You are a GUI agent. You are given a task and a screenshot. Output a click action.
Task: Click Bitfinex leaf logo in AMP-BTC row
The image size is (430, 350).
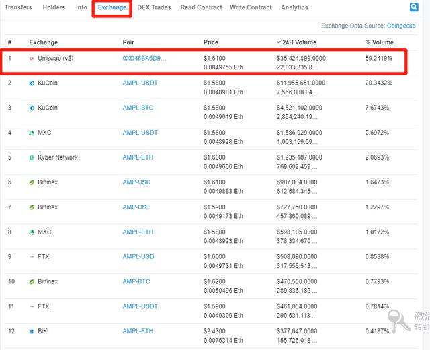coord(32,282)
